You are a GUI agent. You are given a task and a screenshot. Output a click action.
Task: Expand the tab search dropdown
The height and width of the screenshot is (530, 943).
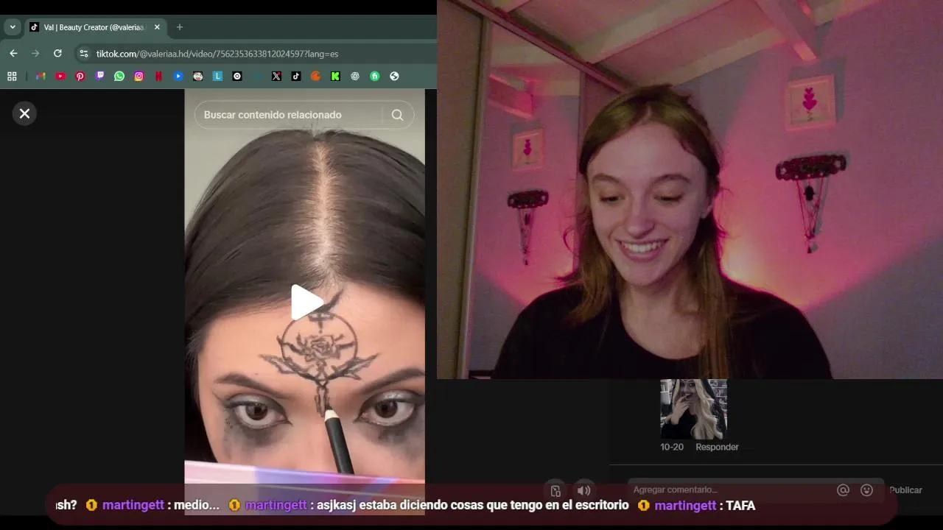point(13,27)
